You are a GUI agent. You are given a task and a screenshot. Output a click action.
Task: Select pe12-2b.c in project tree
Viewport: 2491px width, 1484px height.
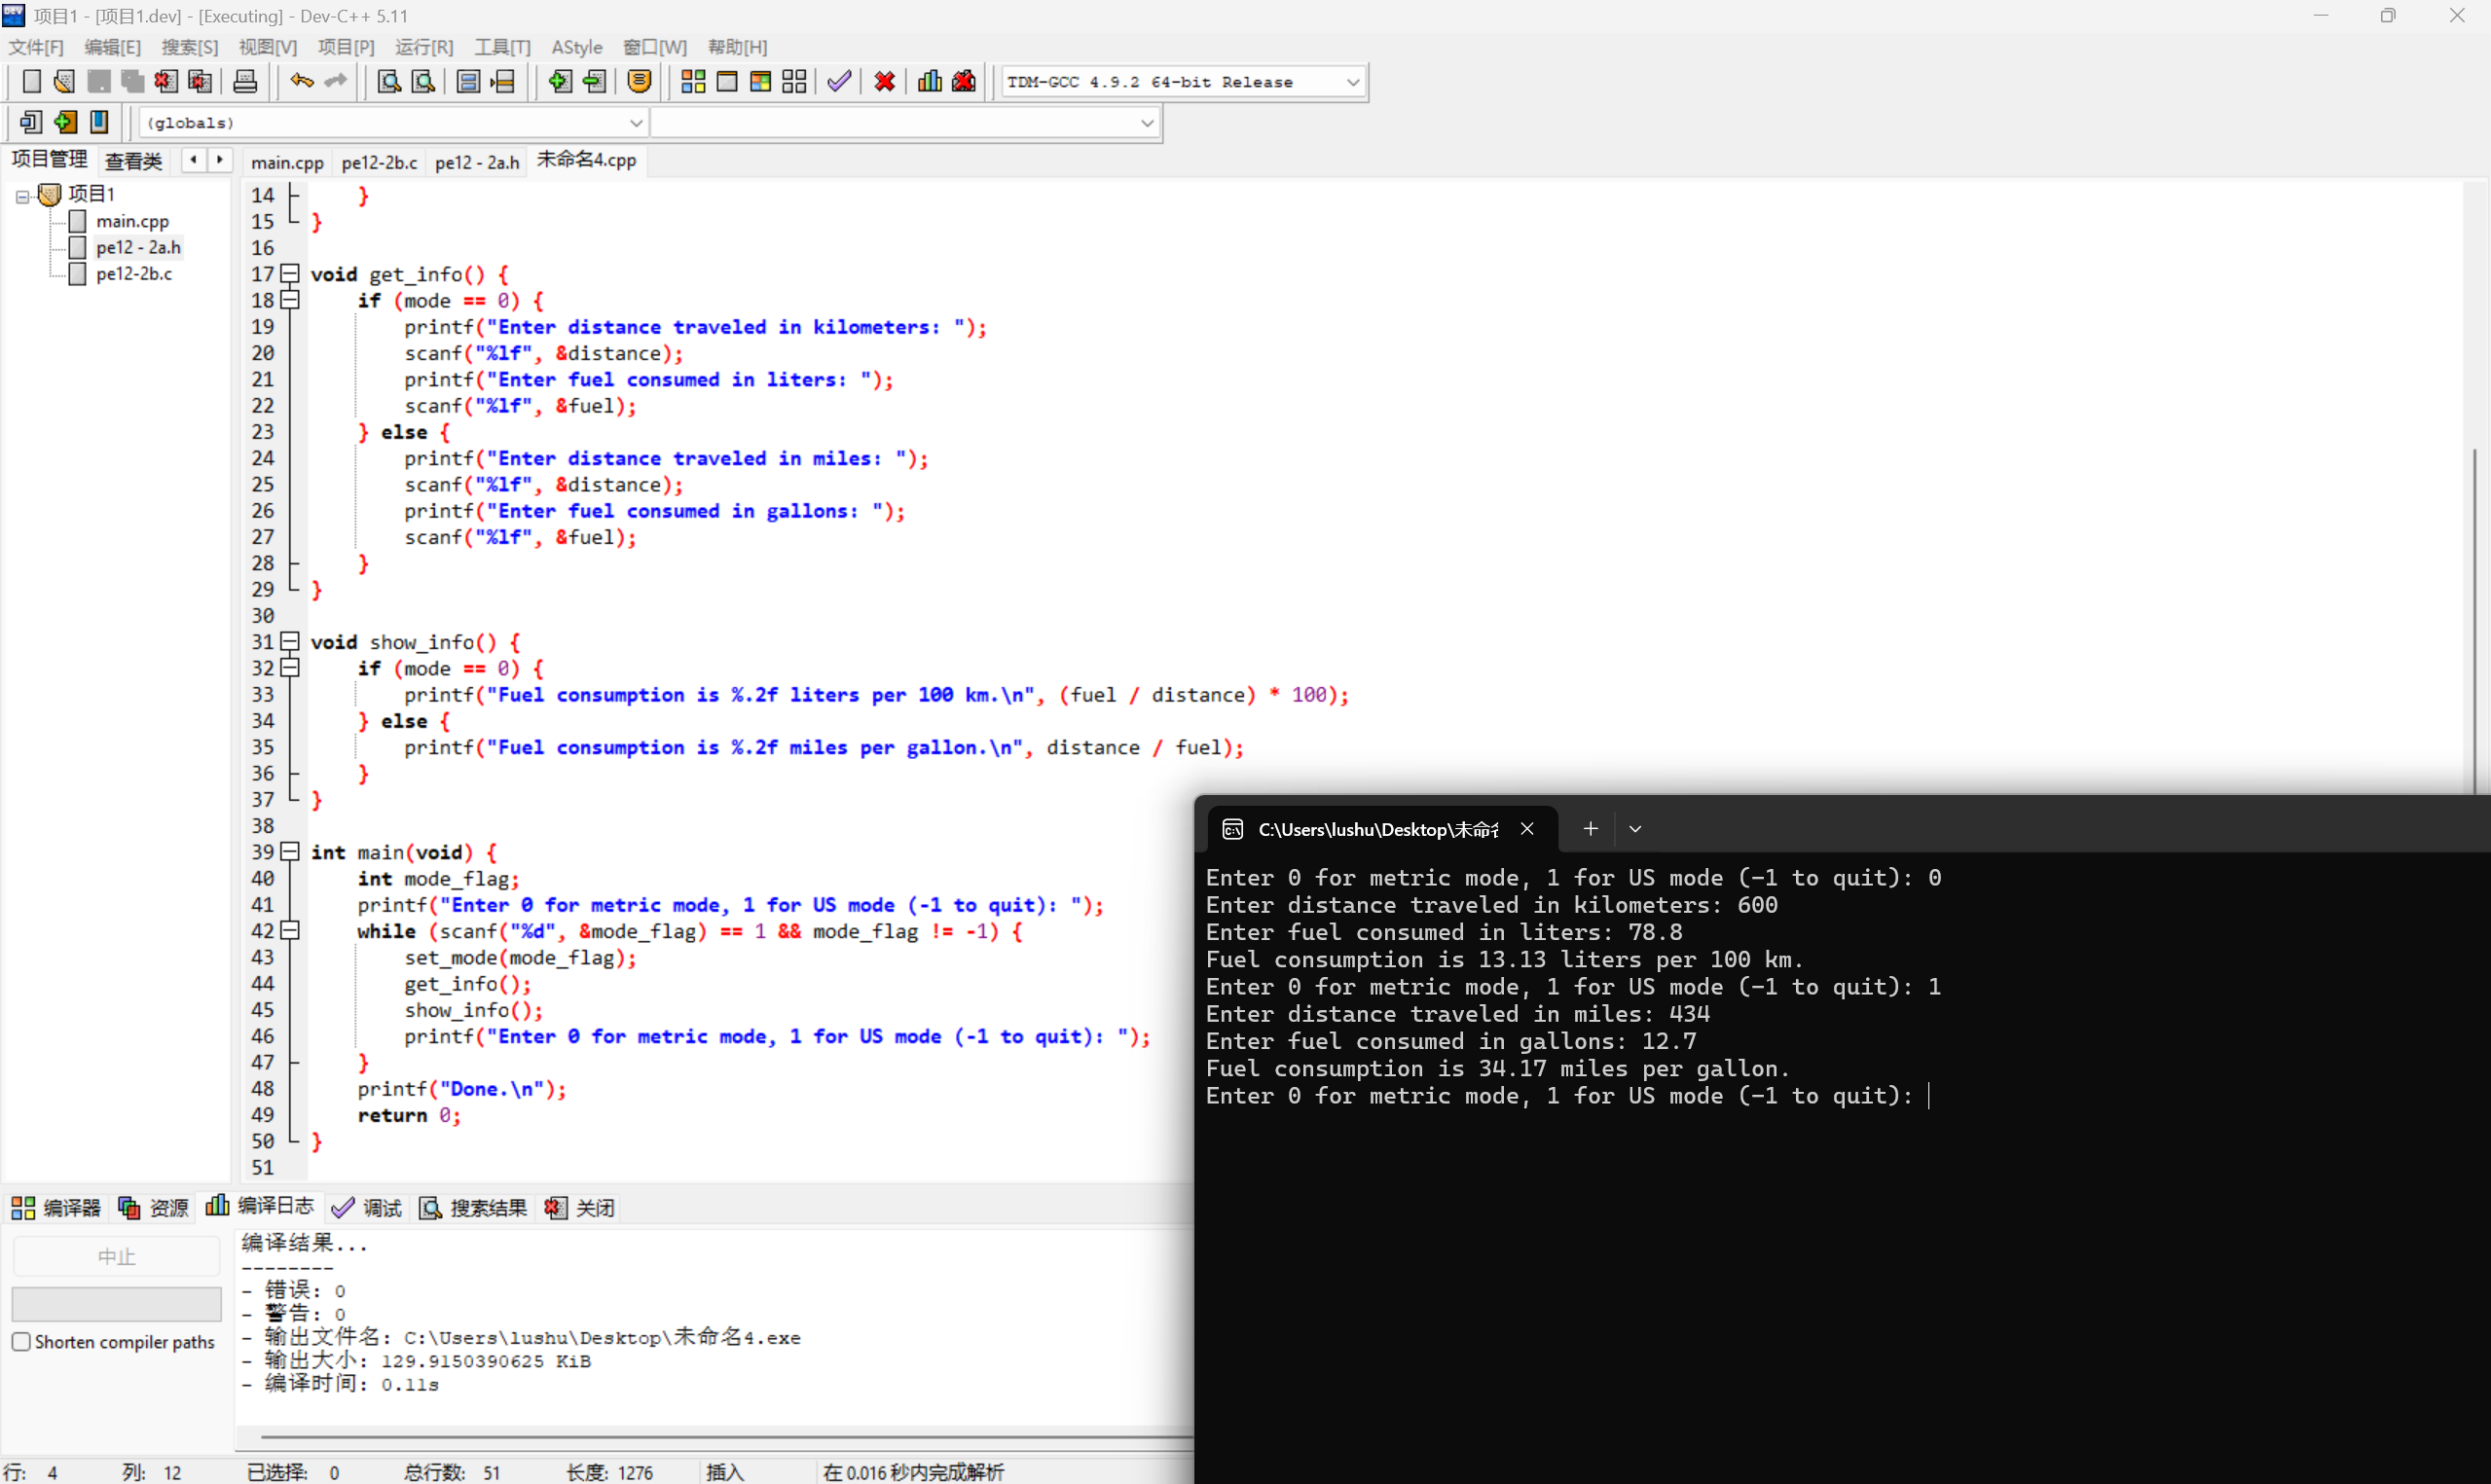tap(134, 273)
